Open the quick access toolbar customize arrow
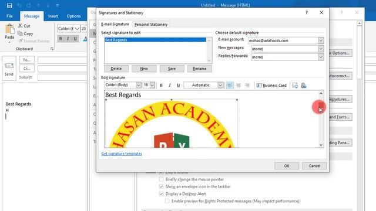 [x=58, y=5]
